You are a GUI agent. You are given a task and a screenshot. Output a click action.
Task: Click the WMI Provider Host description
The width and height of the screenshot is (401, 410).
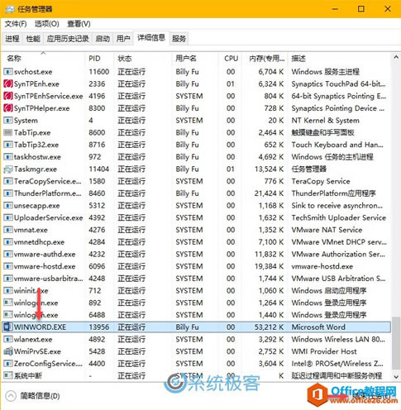(x=324, y=351)
